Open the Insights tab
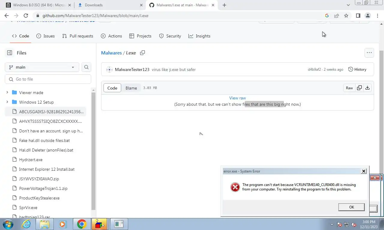Screen dimensions: 384x230 point(199,36)
